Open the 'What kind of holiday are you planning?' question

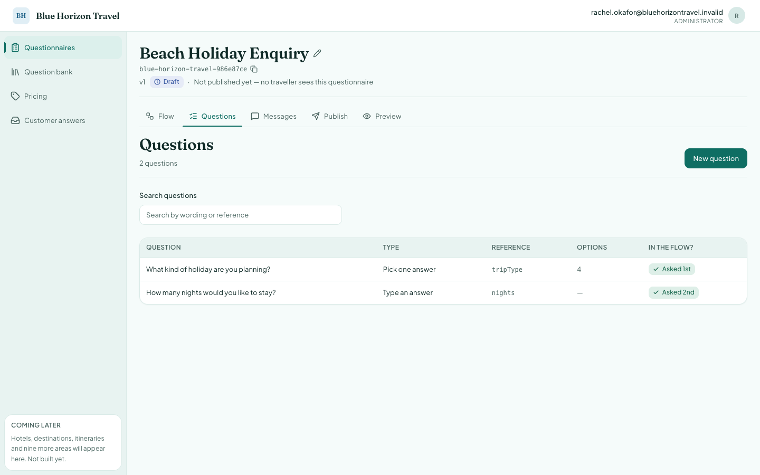[208, 270]
